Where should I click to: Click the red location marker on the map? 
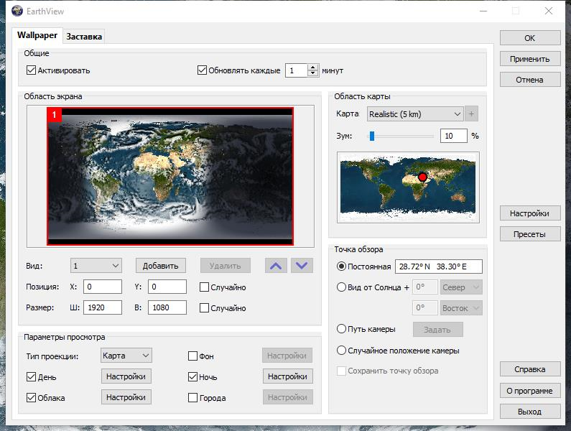tap(422, 177)
